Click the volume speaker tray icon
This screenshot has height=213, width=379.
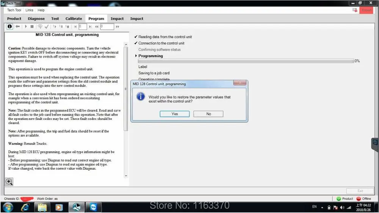[x=342, y=207]
